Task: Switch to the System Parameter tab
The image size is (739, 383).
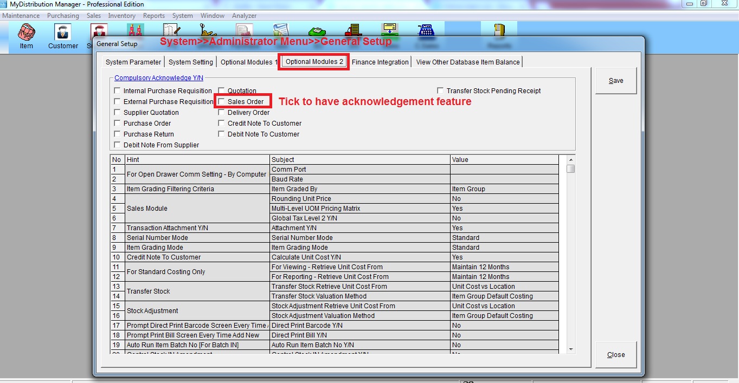Action: pyautogui.click(x=133, y=62)
